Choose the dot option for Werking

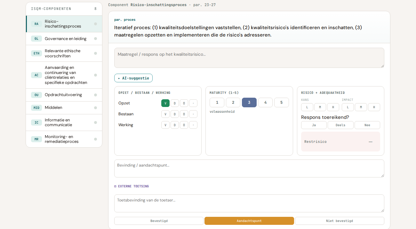(193, 125)
